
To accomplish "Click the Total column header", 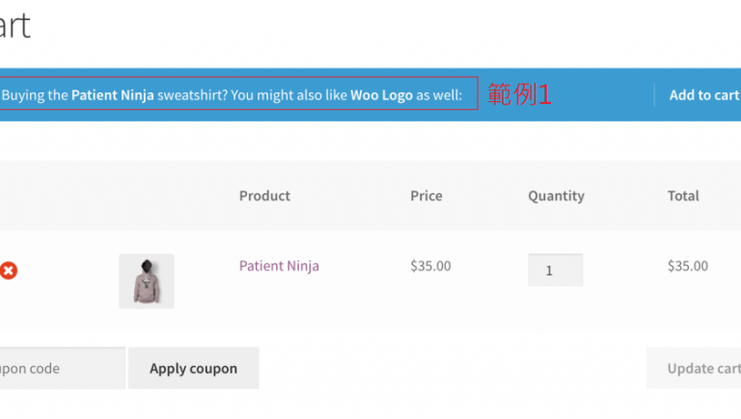I will pyautogui.click(x=683, y=196).
